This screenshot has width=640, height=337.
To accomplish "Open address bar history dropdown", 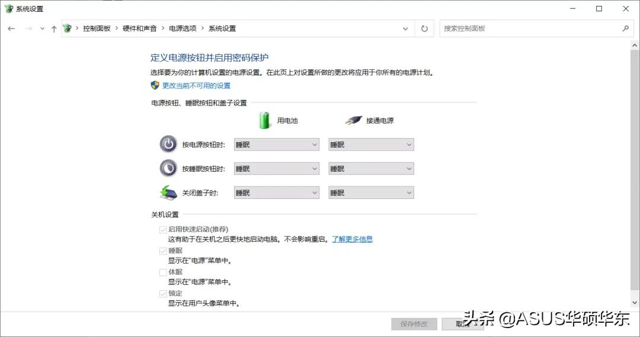I will (x=405, y=28).
